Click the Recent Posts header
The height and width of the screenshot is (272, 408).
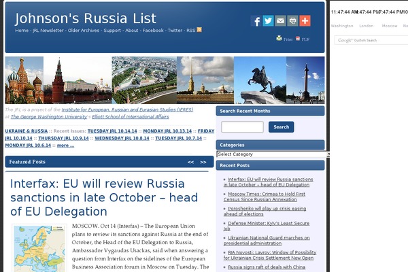(271, 165)
